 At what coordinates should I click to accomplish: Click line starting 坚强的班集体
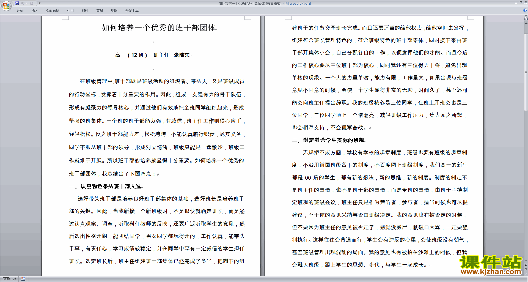[x=157, y=121]
